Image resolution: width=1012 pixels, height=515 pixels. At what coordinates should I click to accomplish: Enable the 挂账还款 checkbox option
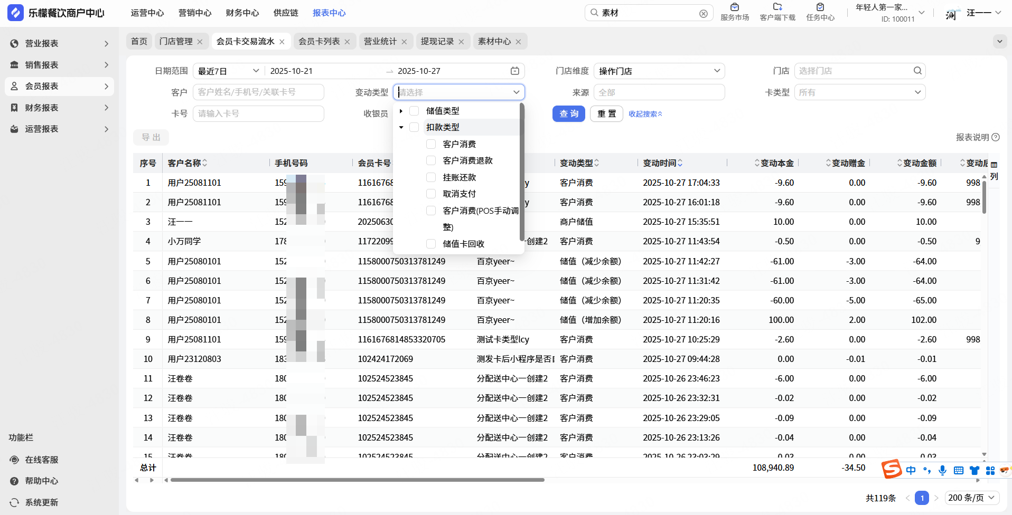431,177
